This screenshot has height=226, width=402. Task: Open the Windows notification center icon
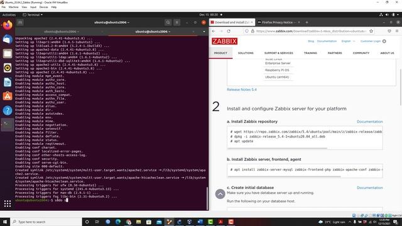click(396, 222)
